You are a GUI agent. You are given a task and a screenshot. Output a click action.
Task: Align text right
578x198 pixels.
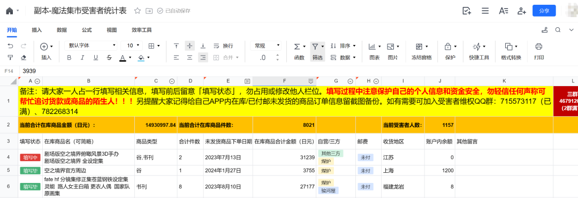click(203, 57)
